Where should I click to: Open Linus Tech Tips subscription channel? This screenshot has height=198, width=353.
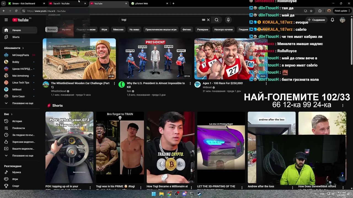click(19, 83)
